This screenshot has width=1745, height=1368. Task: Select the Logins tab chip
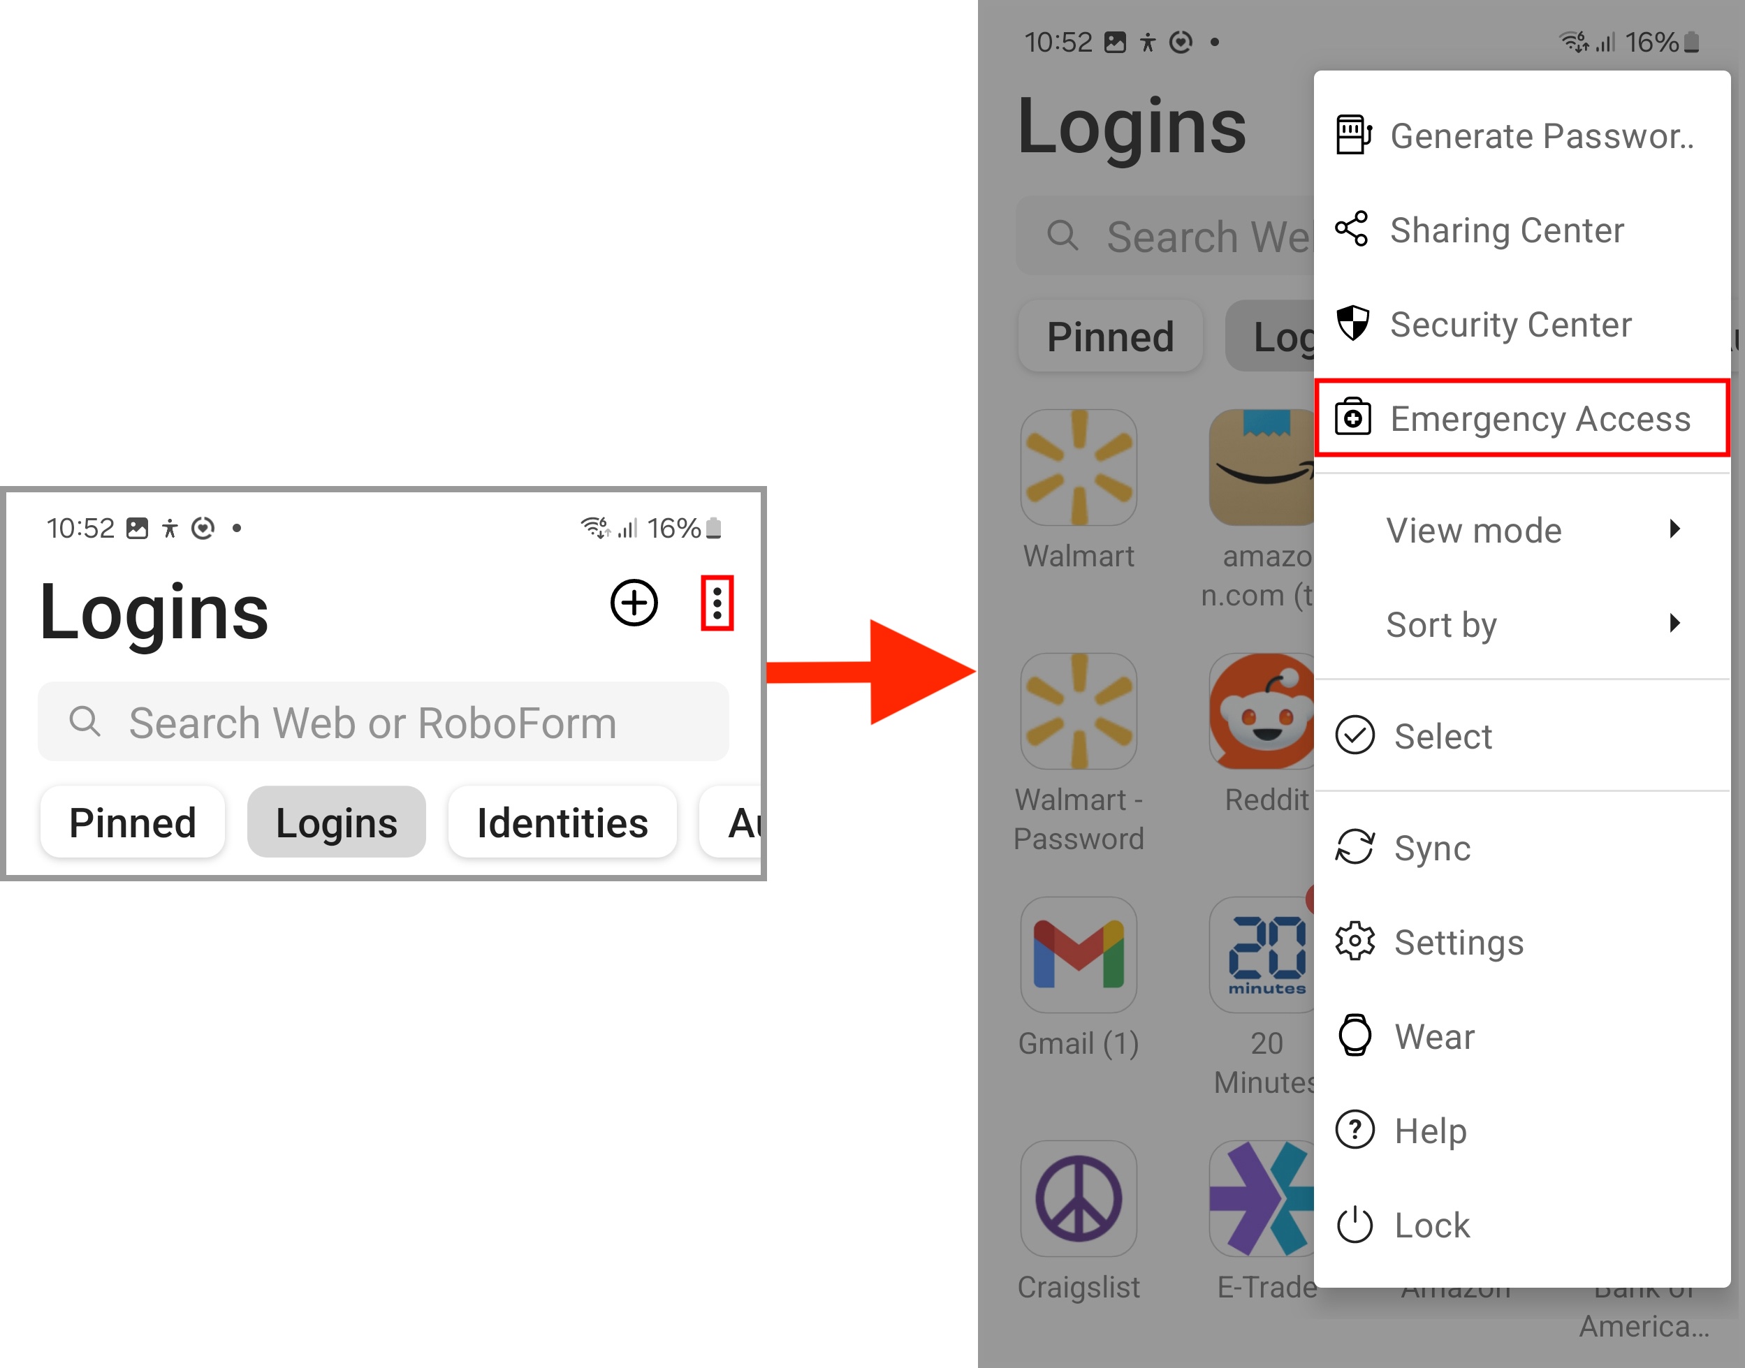[x=337, y=823]
